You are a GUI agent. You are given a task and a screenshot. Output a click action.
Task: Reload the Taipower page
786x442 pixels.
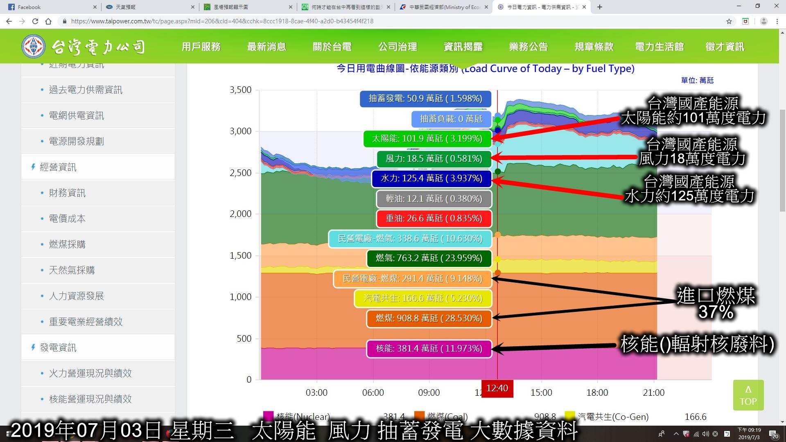(x=35, y=21)
